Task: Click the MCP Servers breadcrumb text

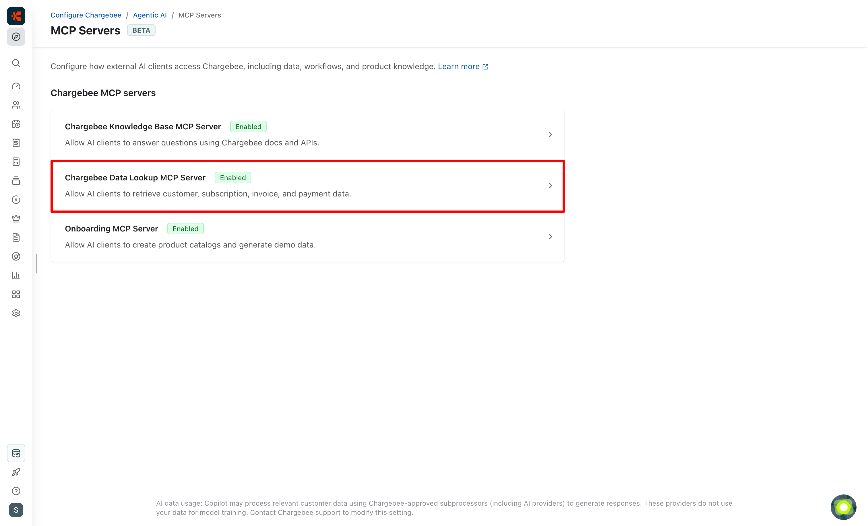Action: 200,15
